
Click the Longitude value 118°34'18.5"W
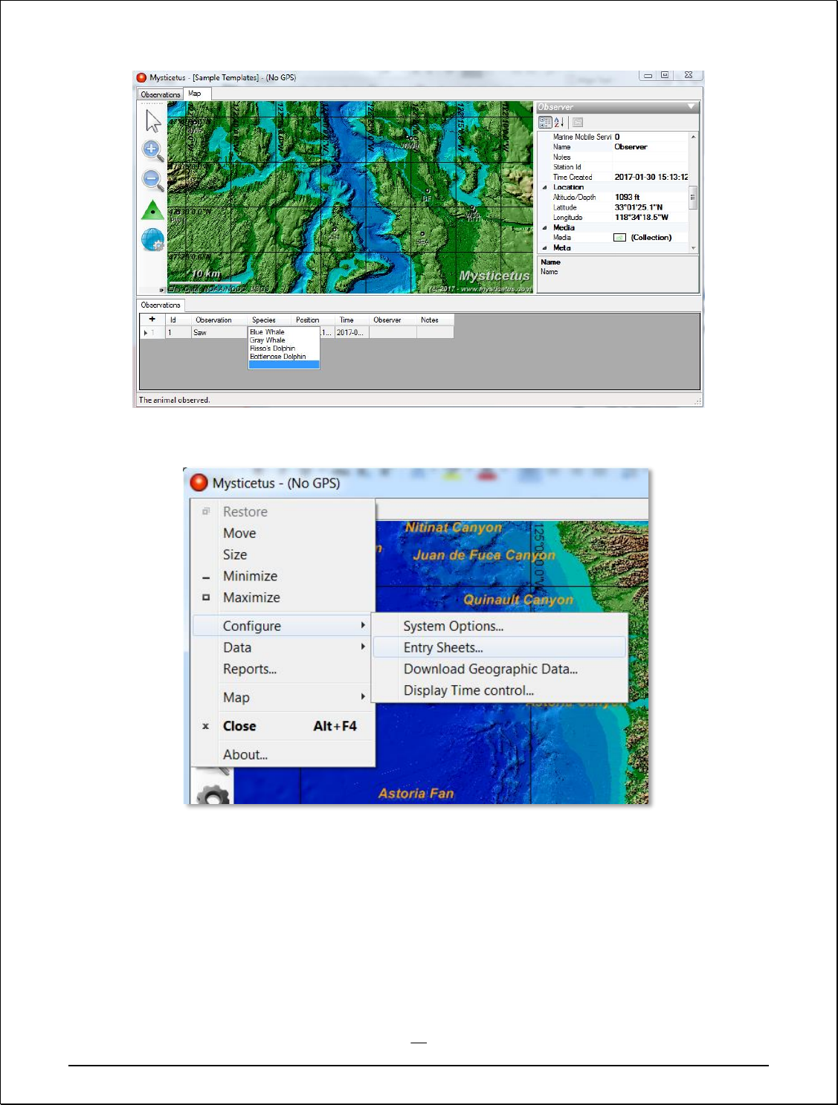[651, 218]
